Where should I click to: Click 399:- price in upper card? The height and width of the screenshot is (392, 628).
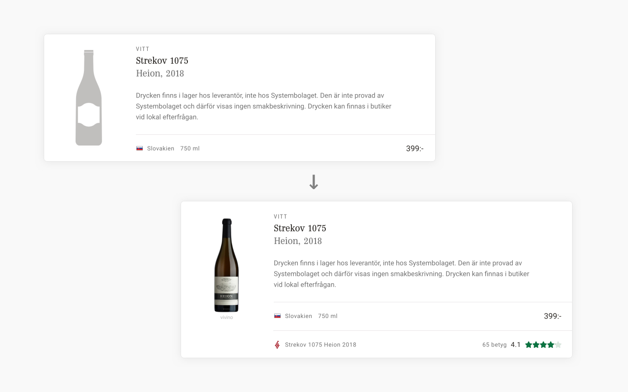(415, 148)
